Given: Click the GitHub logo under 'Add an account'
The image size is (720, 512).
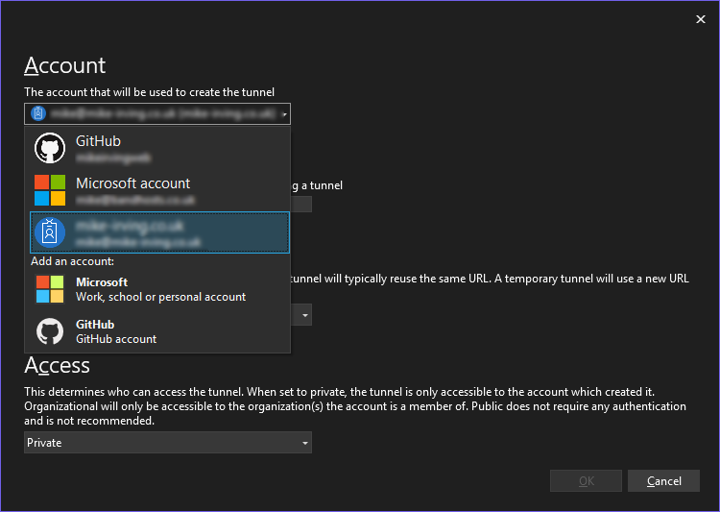Looking at the screenshot, I should coord(50,331).
